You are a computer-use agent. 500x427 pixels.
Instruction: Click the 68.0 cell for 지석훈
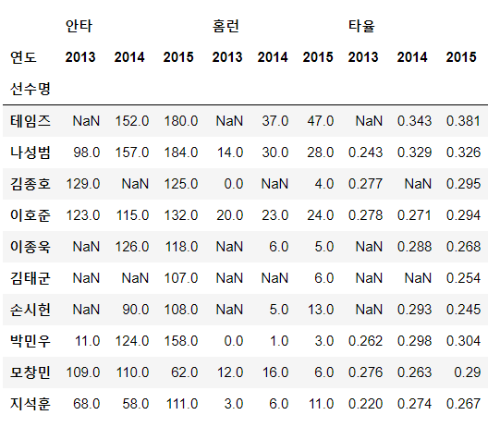[87, 404]
